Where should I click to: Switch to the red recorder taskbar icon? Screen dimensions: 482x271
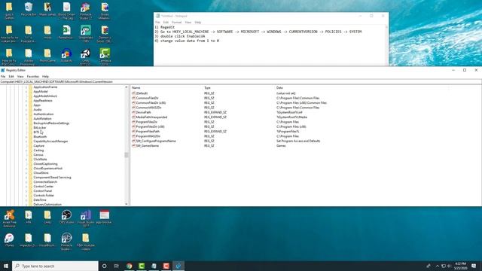[x=166, y=266]
